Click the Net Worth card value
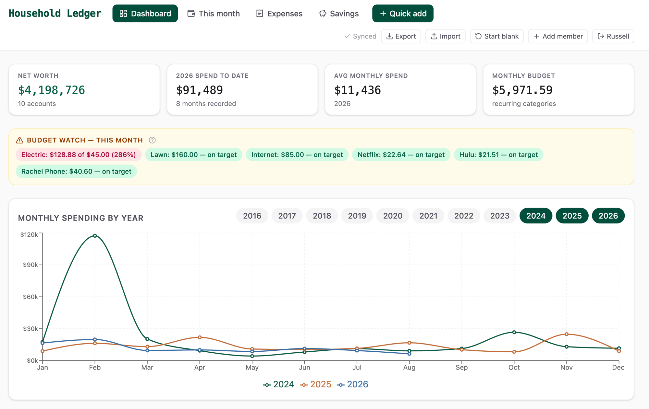The image size is (649, 409). pyautogui.click(x=52, y=90)
